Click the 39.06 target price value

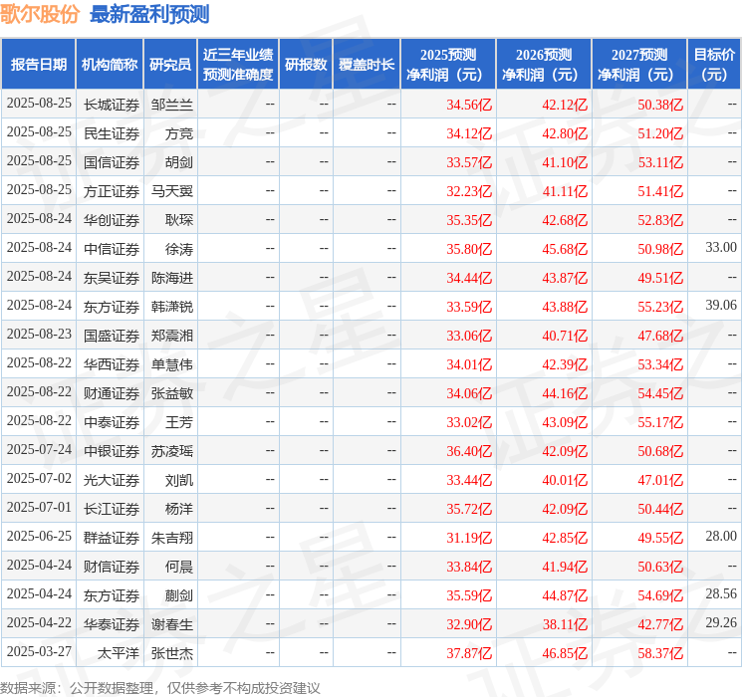(721, 306)
